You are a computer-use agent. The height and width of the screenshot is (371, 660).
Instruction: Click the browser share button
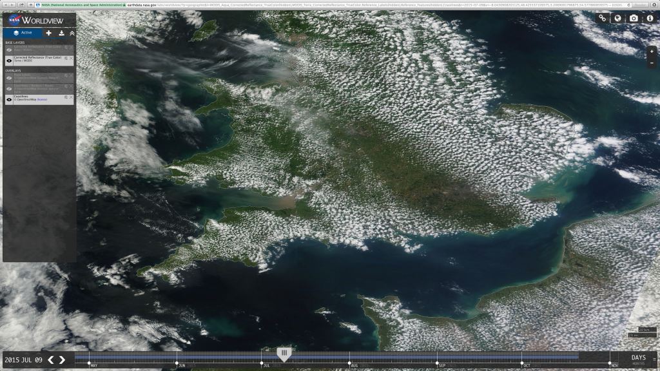21,5
